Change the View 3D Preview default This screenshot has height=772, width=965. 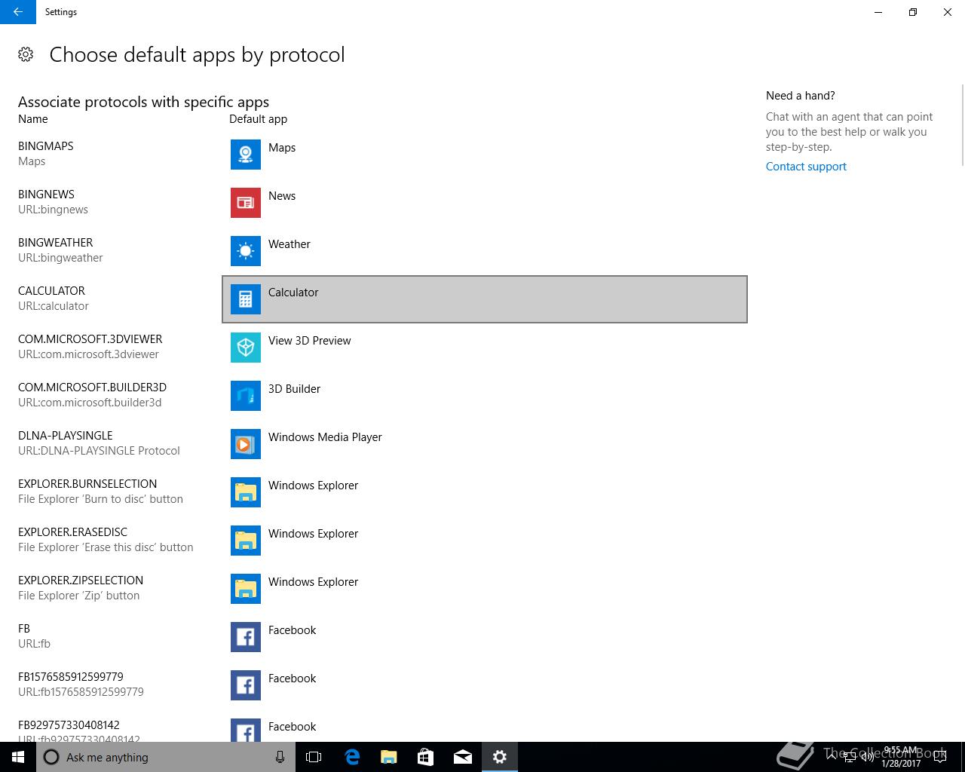tap(485, 348)
